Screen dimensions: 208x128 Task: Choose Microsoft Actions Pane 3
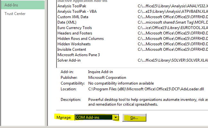point(78,55)
